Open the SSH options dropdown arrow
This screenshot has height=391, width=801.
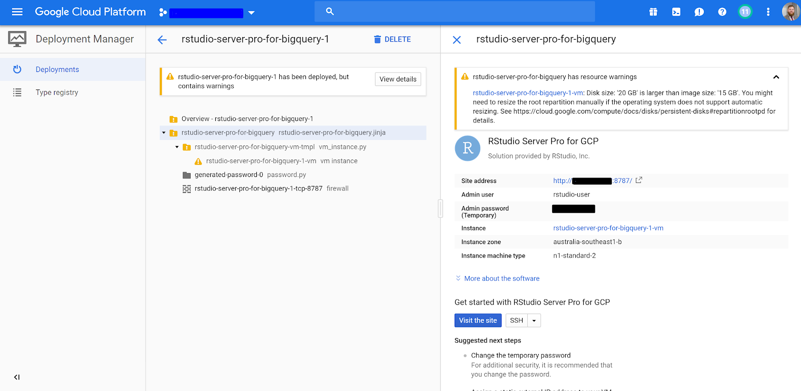click(x=534, y=320)
